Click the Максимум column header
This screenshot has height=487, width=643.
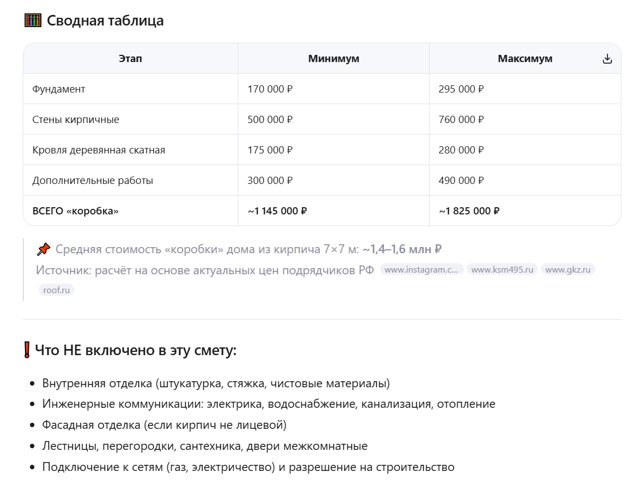coord(524,58)
